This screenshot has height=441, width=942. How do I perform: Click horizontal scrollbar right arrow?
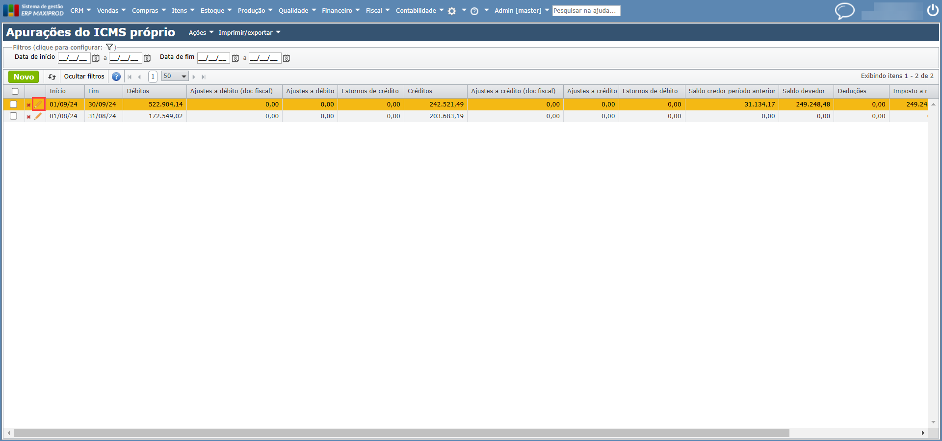(x=923, y=433)
